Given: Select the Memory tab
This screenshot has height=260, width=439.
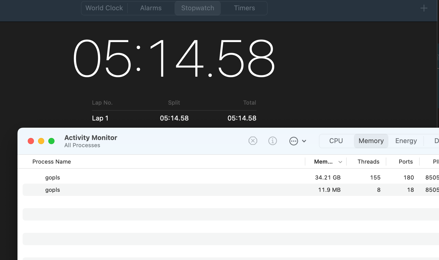Looking at the screenshot, I should 371,141.
